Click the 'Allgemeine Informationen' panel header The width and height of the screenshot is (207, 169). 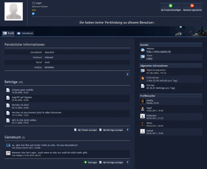171,66
